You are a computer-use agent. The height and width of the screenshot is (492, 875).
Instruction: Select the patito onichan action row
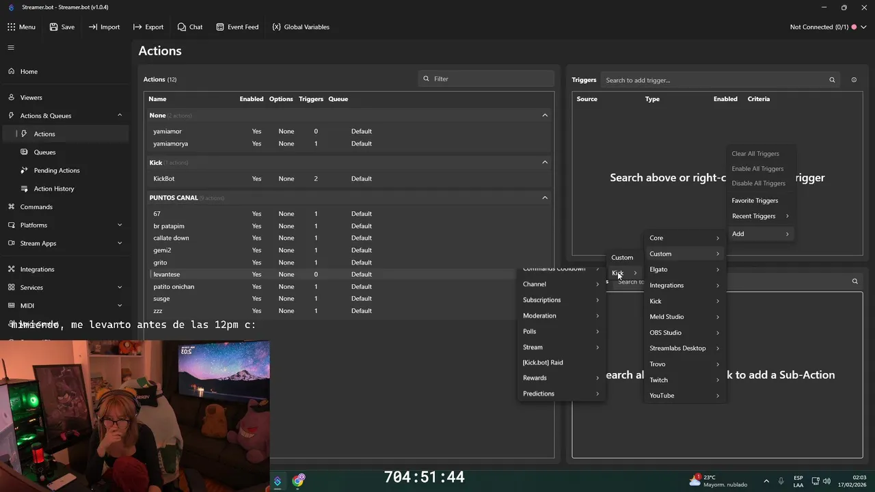349,286
